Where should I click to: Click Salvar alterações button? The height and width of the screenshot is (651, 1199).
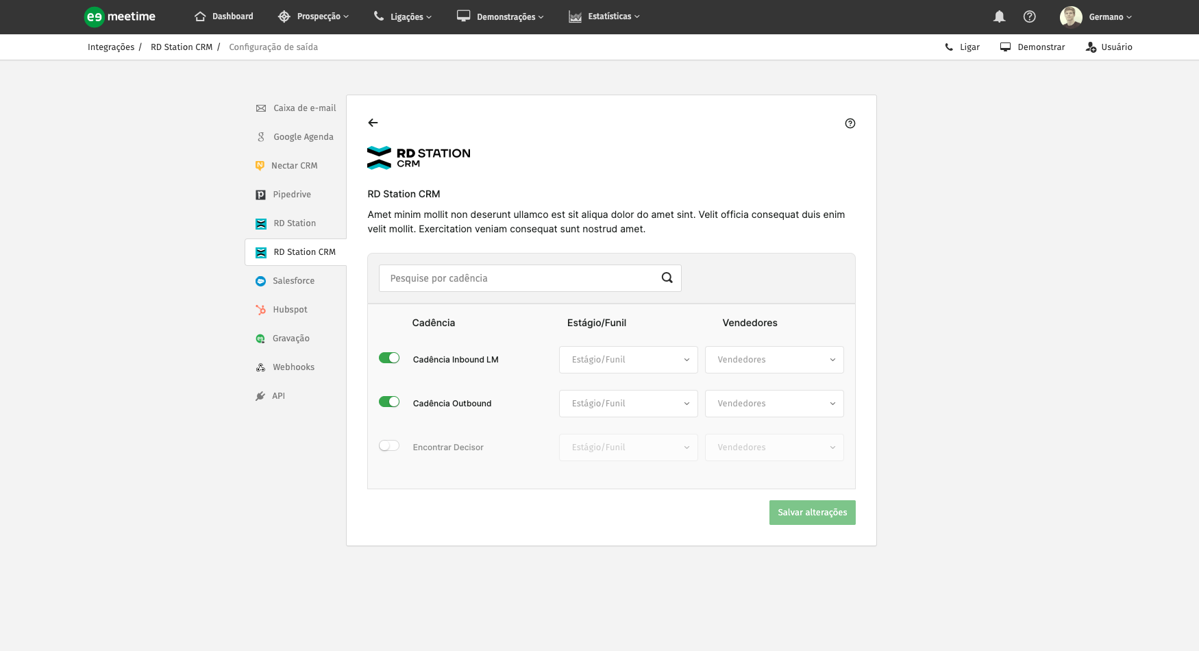tap(812, 513)
